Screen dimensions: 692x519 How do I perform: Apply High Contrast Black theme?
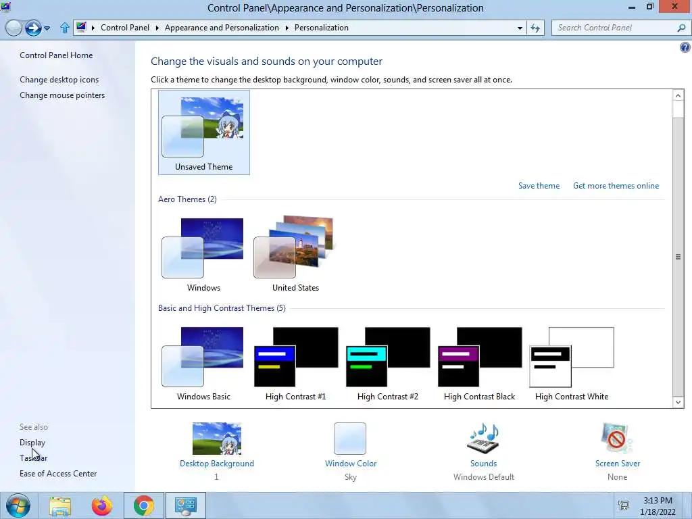click(479, 364)
